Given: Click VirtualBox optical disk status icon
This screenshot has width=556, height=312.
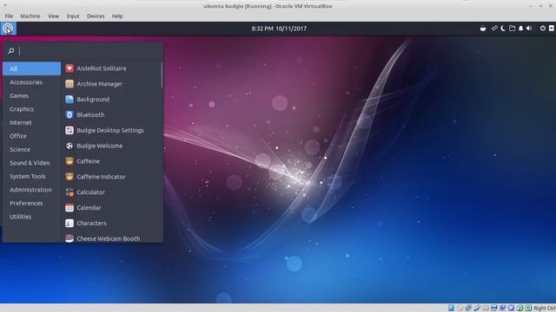Looking at the screenshot, I should pyautogui.click(x=460, y=309).
